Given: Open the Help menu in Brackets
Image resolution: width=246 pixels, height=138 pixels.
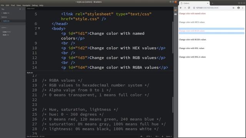Looking at the screenshot, I should (41, 5).
